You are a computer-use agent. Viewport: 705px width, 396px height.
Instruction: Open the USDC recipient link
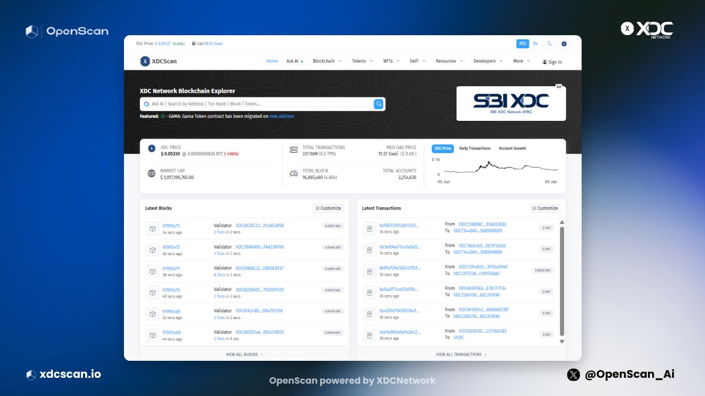pyautogui.click(x=459, y=337)
